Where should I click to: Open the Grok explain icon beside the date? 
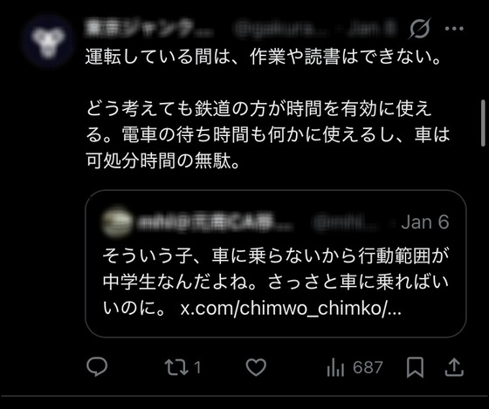(x=420, y=29)
